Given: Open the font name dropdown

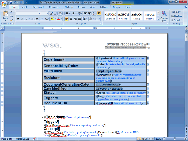Looking at the screenshot, I should [x=39, y=14].
